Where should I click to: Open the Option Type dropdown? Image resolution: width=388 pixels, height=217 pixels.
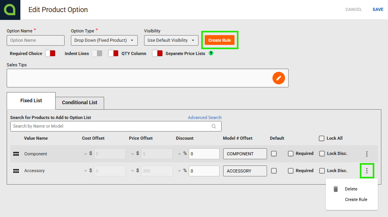click(104, 41)
